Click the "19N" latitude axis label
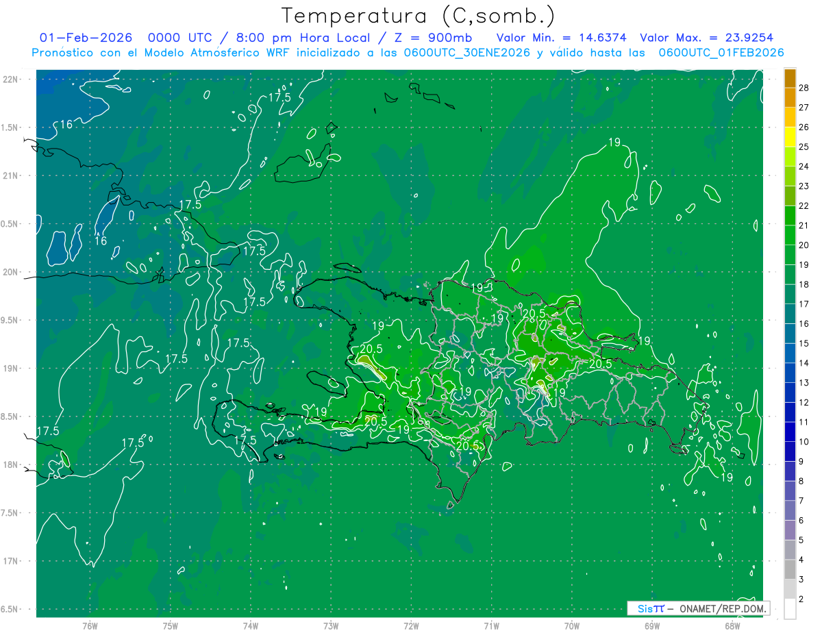Viewport: 822px width, 635px height. 11,369
